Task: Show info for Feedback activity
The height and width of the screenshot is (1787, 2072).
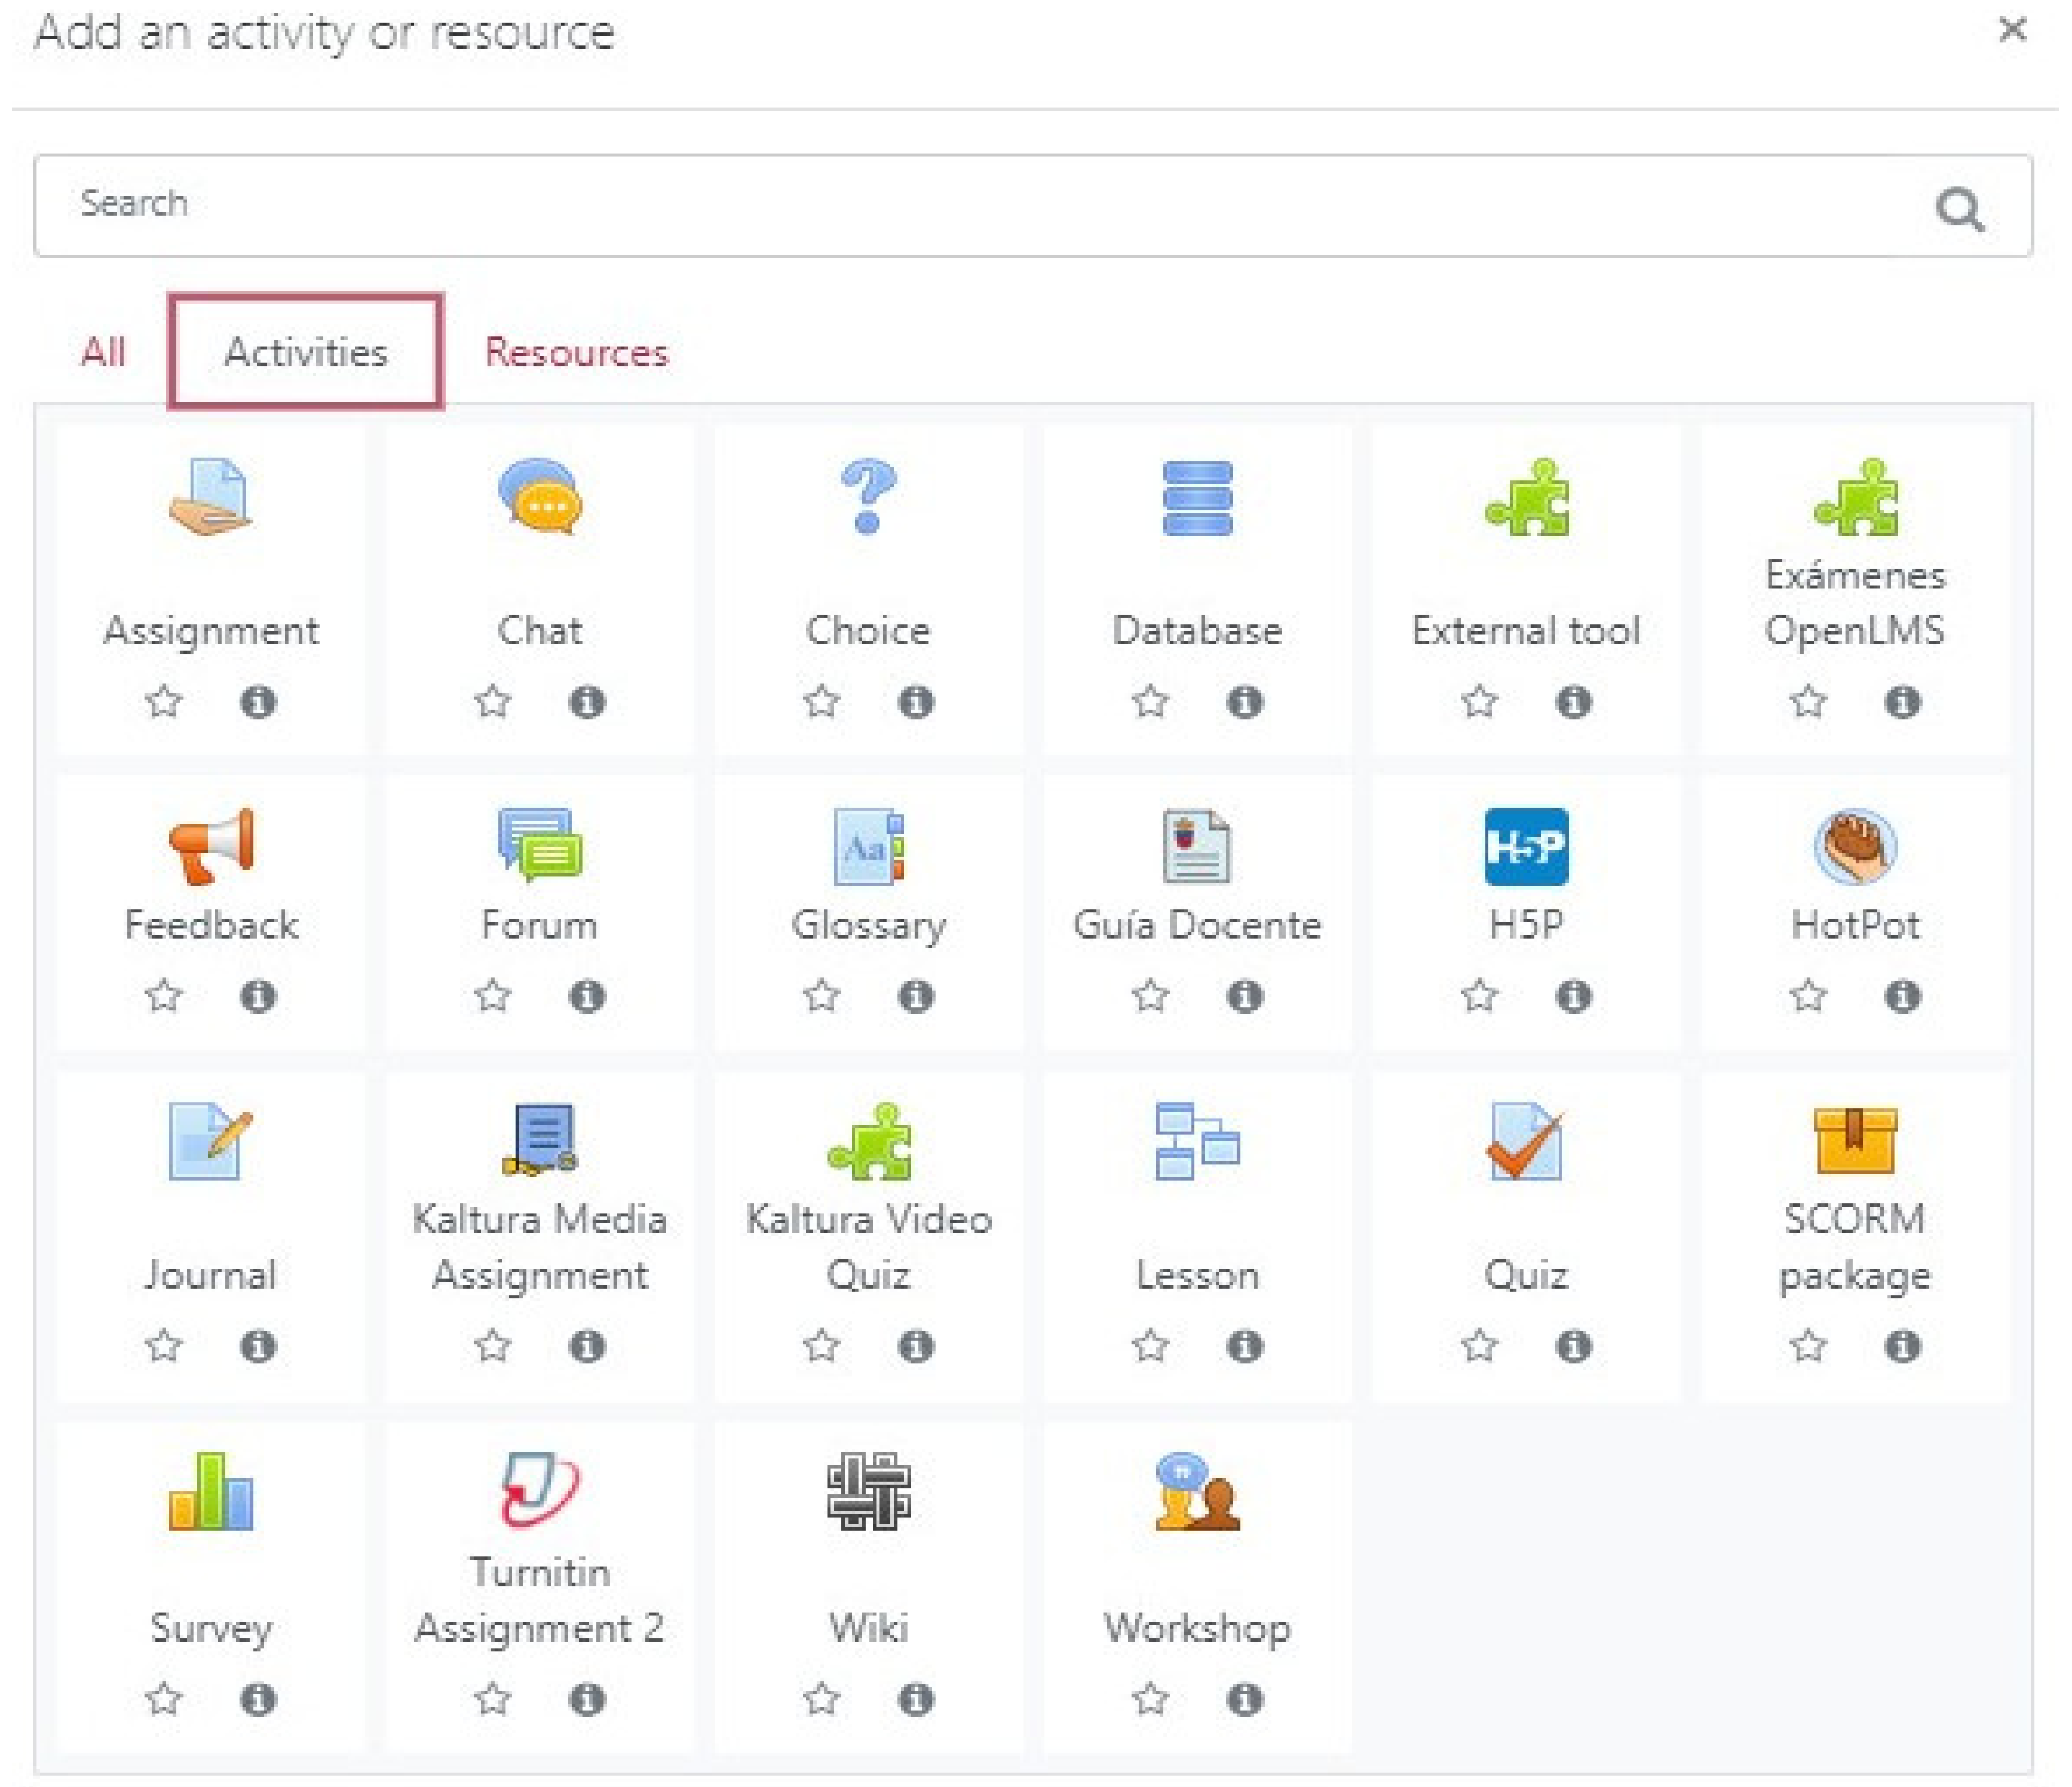Action: (x=258, y=997)
